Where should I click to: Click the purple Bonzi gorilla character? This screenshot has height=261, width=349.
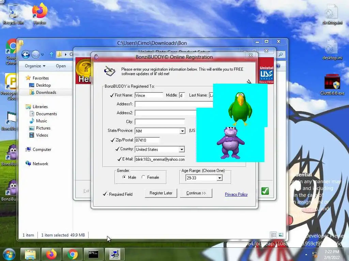[x=231, y=142]
